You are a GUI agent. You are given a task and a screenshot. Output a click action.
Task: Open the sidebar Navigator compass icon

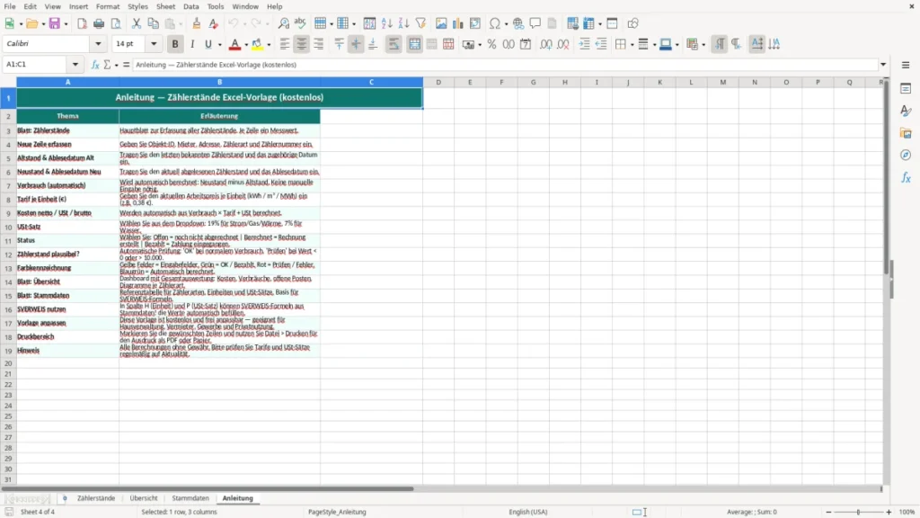pyautogui.click(x=906, y=155)
